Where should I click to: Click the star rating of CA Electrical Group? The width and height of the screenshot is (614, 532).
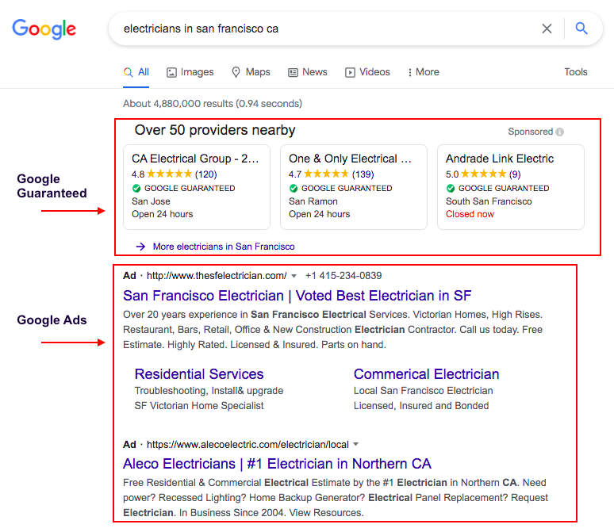pos(169,174)
